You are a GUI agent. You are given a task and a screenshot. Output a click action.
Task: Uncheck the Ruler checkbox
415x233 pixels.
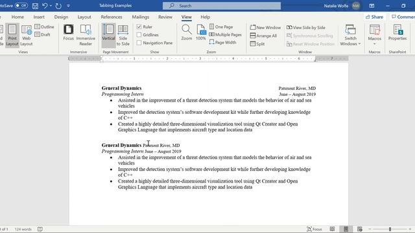point(139,27)
